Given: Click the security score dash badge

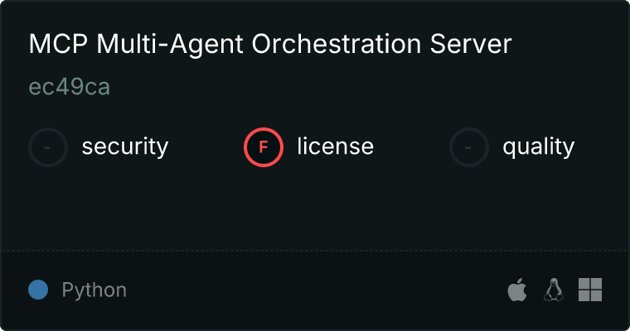Looking at the screenshot, I should pos(48,147).
